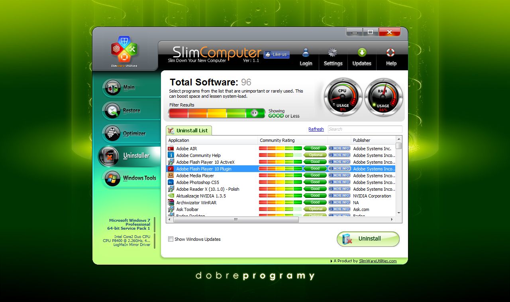Click the NVIDIA Corporation publisher cell
Screen dimensions: 510x302
click(x=372, y=196)
